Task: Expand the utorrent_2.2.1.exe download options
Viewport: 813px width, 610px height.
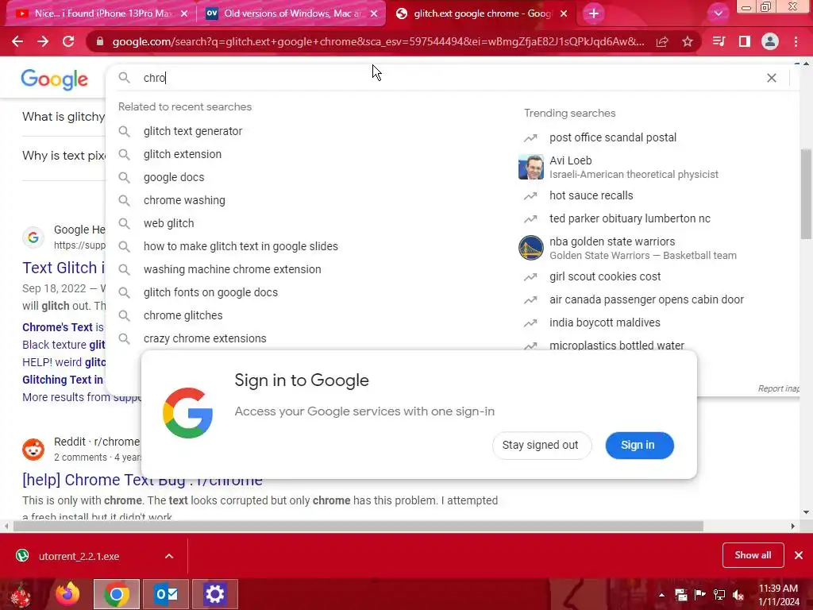Action: point(169,556)
